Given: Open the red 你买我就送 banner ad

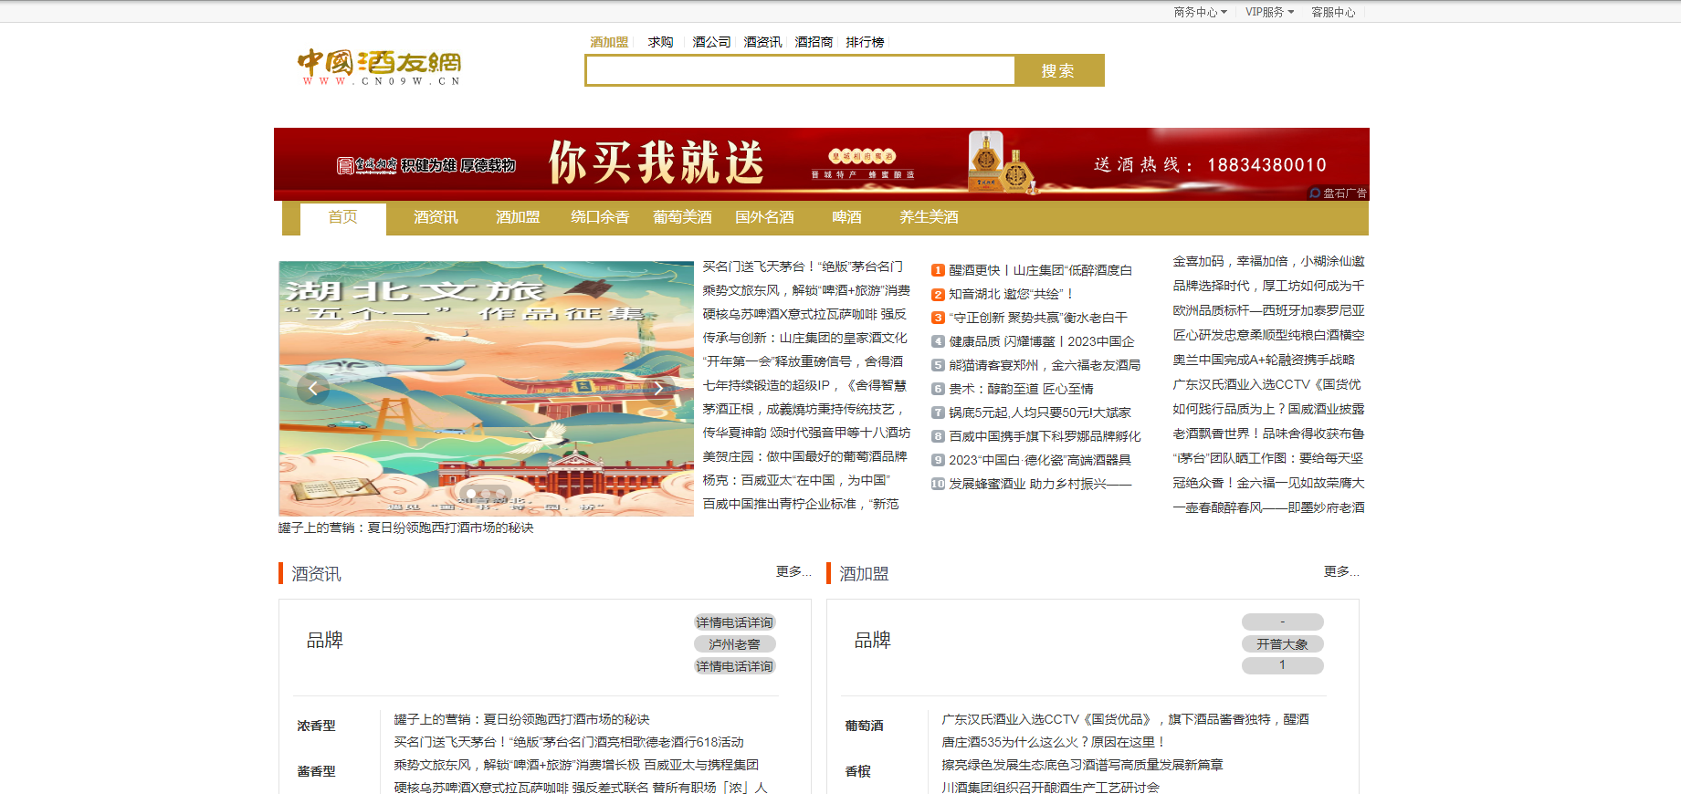Looking at the screenshot, I should pos(821,164).
